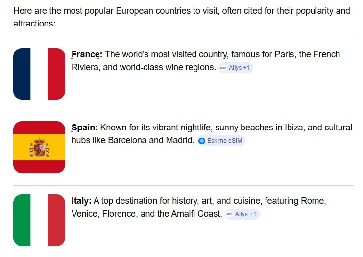Open the France underlined link
363x257 pixels.
point(87,54)
